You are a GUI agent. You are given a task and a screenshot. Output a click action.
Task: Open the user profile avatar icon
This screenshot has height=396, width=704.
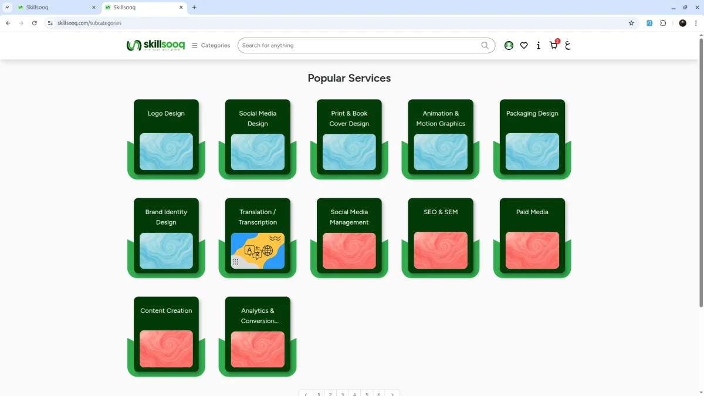(509, 45)
